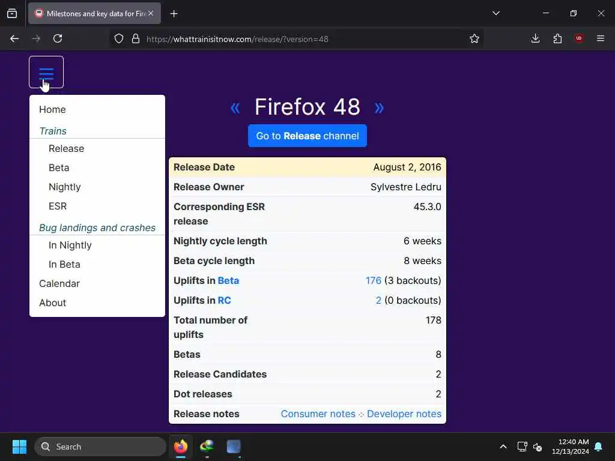Viewport: 615px width, 461px height.
Task: Show hidden system tray icons
Action: pyautogui.click(x=503, y=447)
